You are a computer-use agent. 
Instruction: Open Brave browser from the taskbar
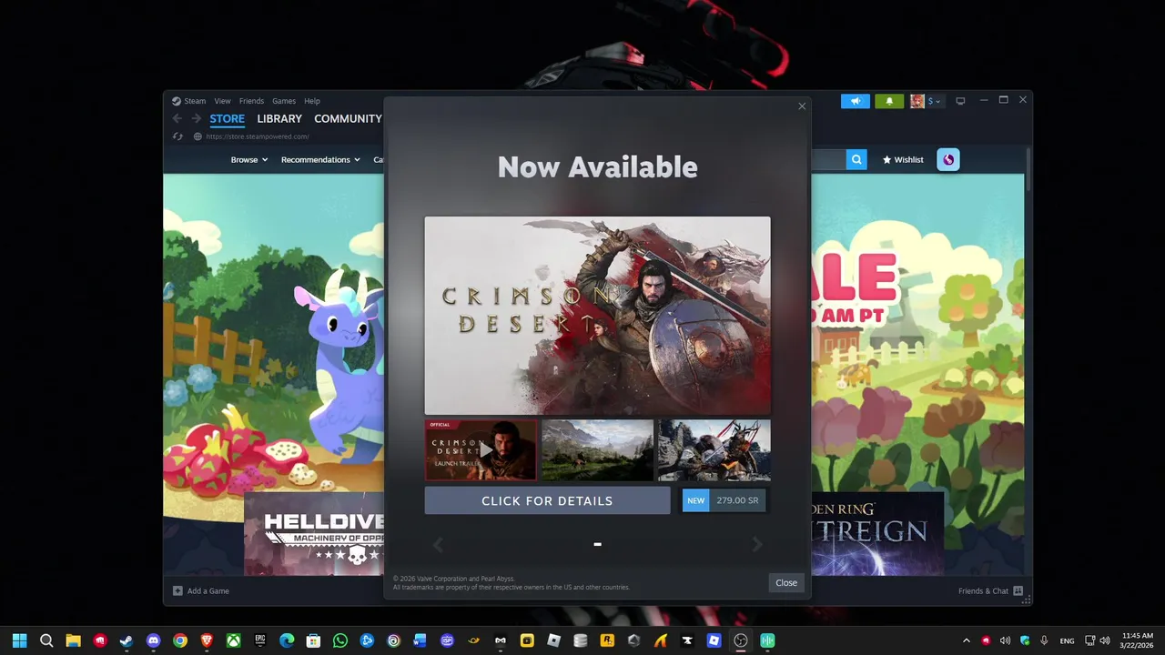tap(207, 640)
